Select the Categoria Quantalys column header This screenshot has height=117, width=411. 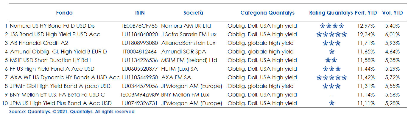267,13
